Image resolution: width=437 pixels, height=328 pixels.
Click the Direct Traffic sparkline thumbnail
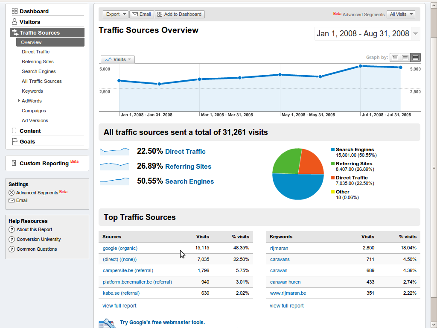114,152
